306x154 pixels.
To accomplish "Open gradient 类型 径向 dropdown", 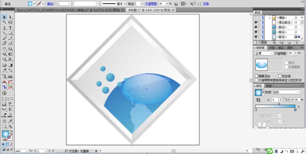I will point(286,92).
